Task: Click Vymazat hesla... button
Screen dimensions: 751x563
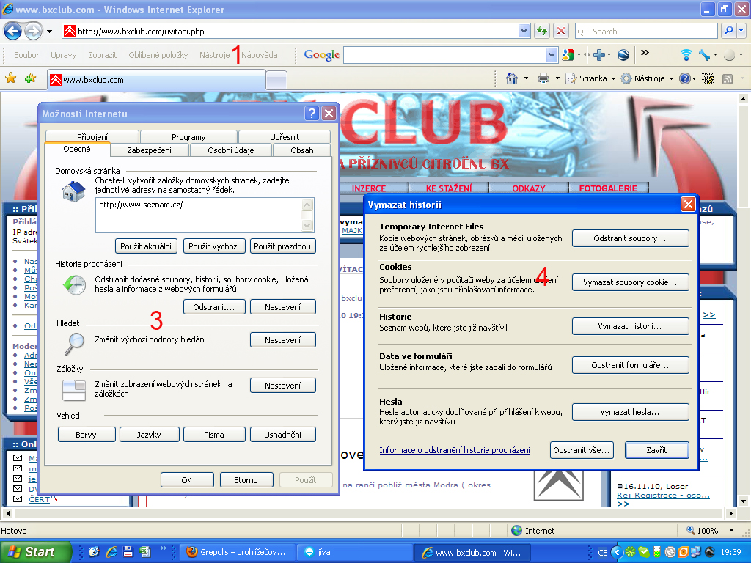Action: click(x=630, y=412)
